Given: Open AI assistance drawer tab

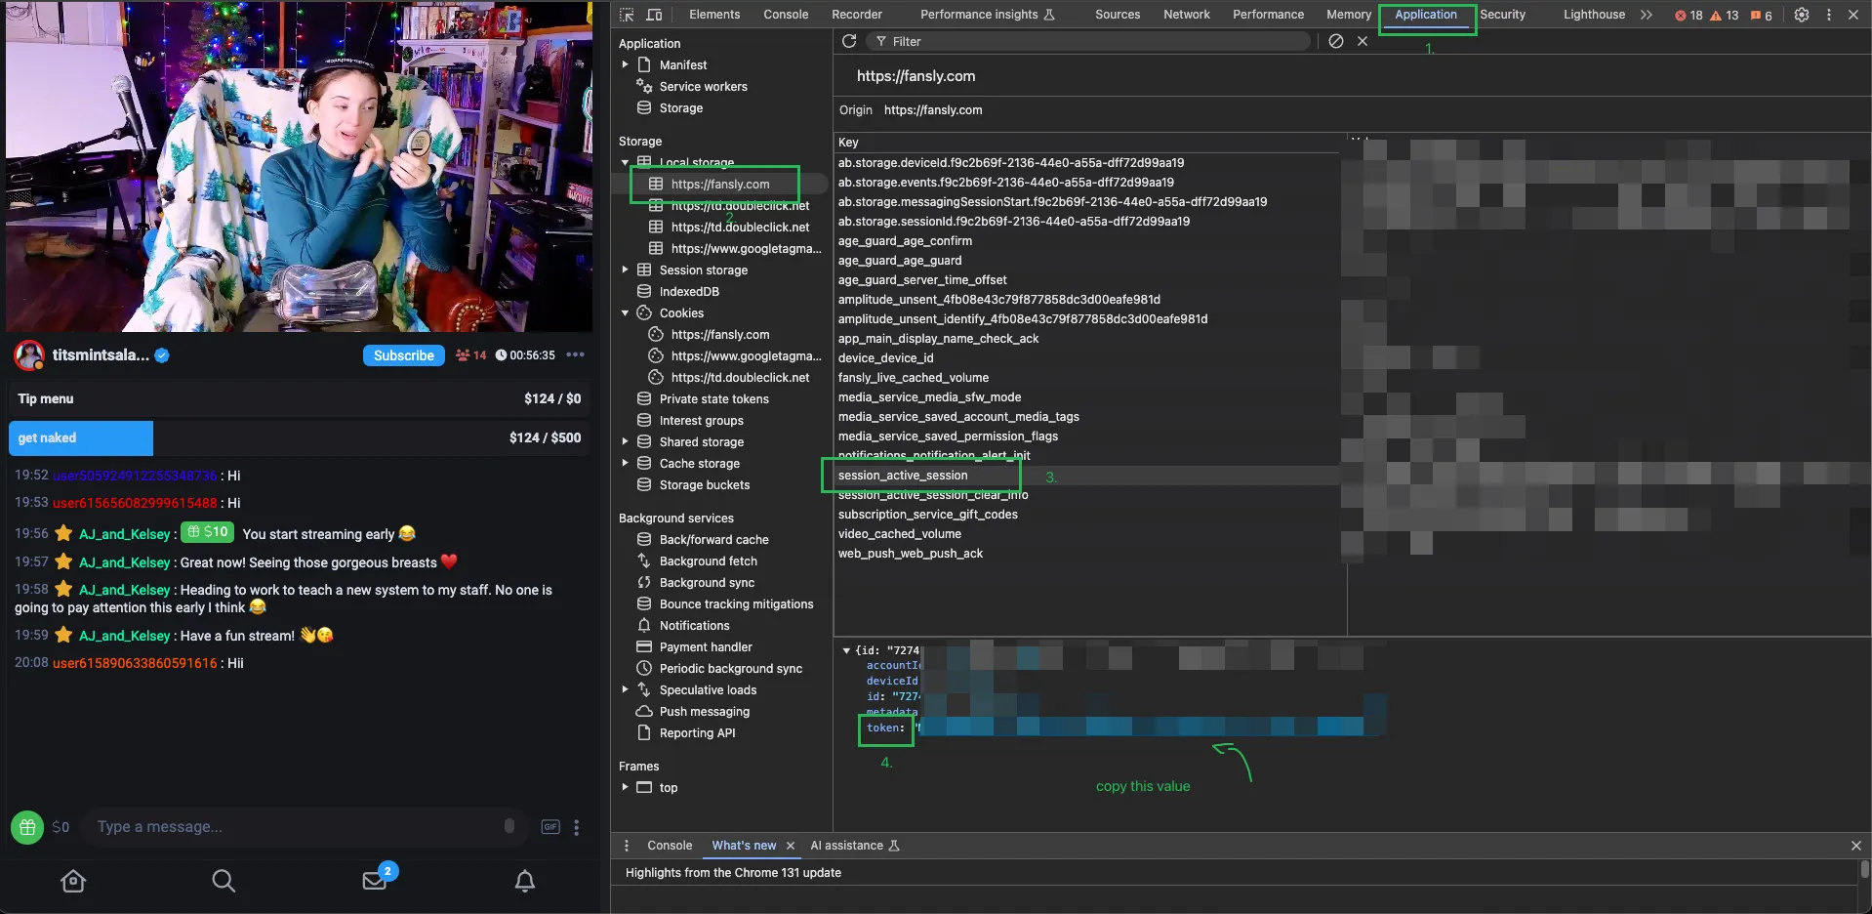Looking at the screenshot, I should point(855,846).
